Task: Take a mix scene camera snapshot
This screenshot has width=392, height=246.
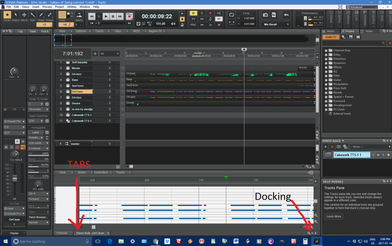Action: click(x=265, y=15)
